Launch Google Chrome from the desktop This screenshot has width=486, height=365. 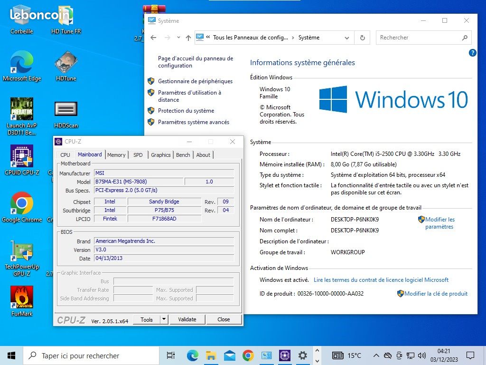tap(22, 207)
